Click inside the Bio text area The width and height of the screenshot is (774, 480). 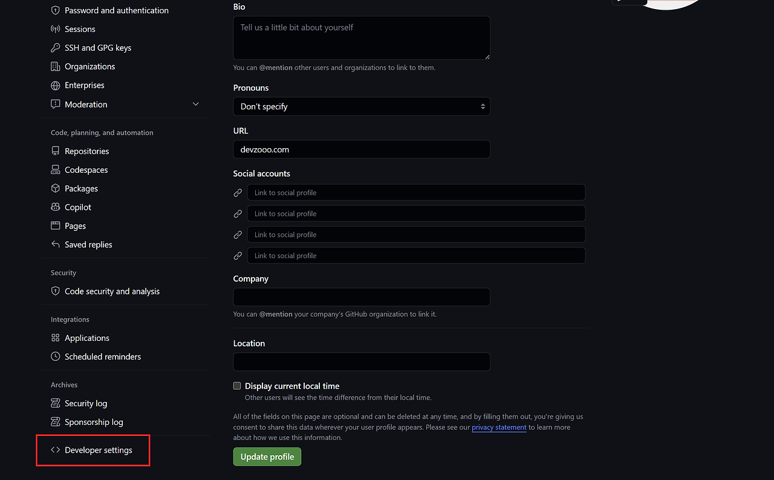(361, 37)
